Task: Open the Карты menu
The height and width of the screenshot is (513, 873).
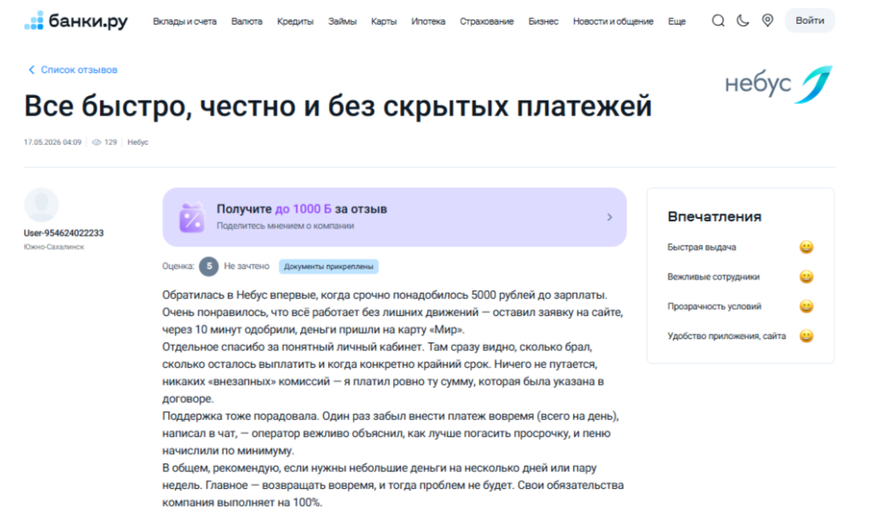Action: point(384,21)
